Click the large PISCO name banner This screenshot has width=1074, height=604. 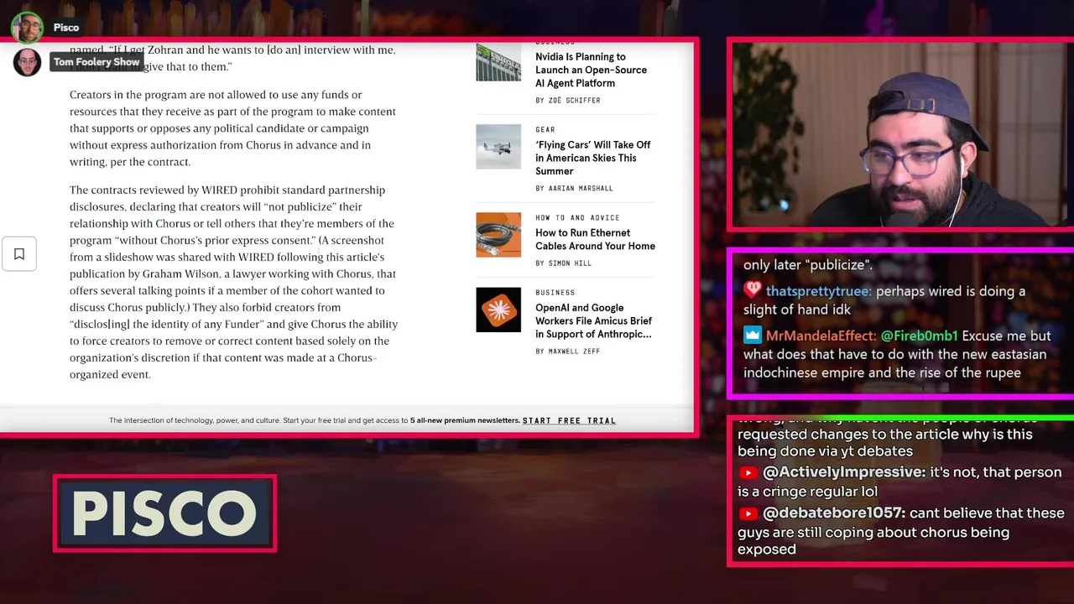coord(164,513)
